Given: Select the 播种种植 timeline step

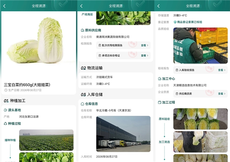Looking at the screenshot, I should click(x=10, y=140).
